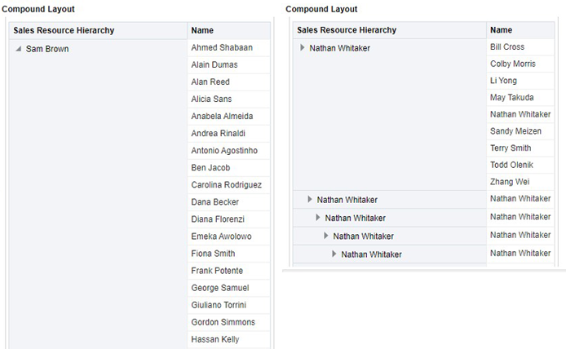Image resolution: width=566 pixels, height=349 pixels.
Task: Click the left Sales Resource Hierarchy header
Action: click(98, 30)
